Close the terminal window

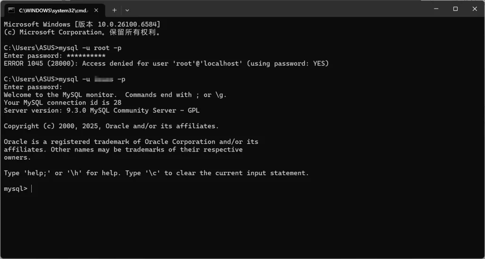click(x=475, y=9)
